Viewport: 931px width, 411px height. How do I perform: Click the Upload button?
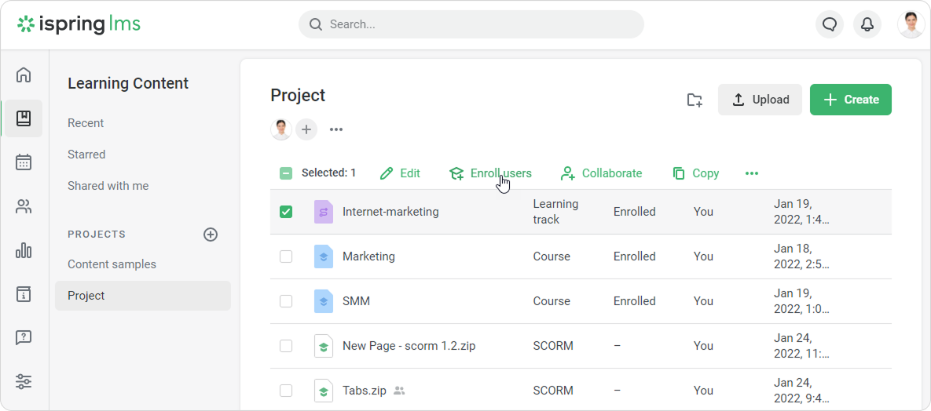[x=760, y=100]
